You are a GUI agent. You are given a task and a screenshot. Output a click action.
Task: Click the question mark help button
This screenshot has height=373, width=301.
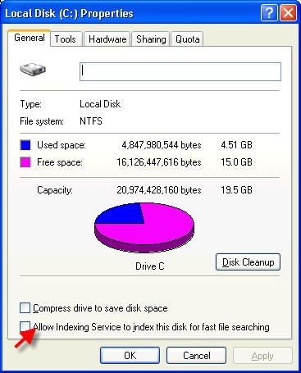(269, 13)
